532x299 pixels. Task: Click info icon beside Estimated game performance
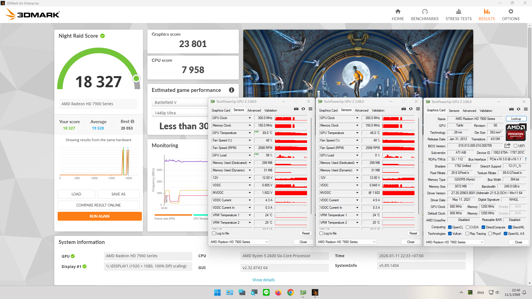click(x=231, y=90)
